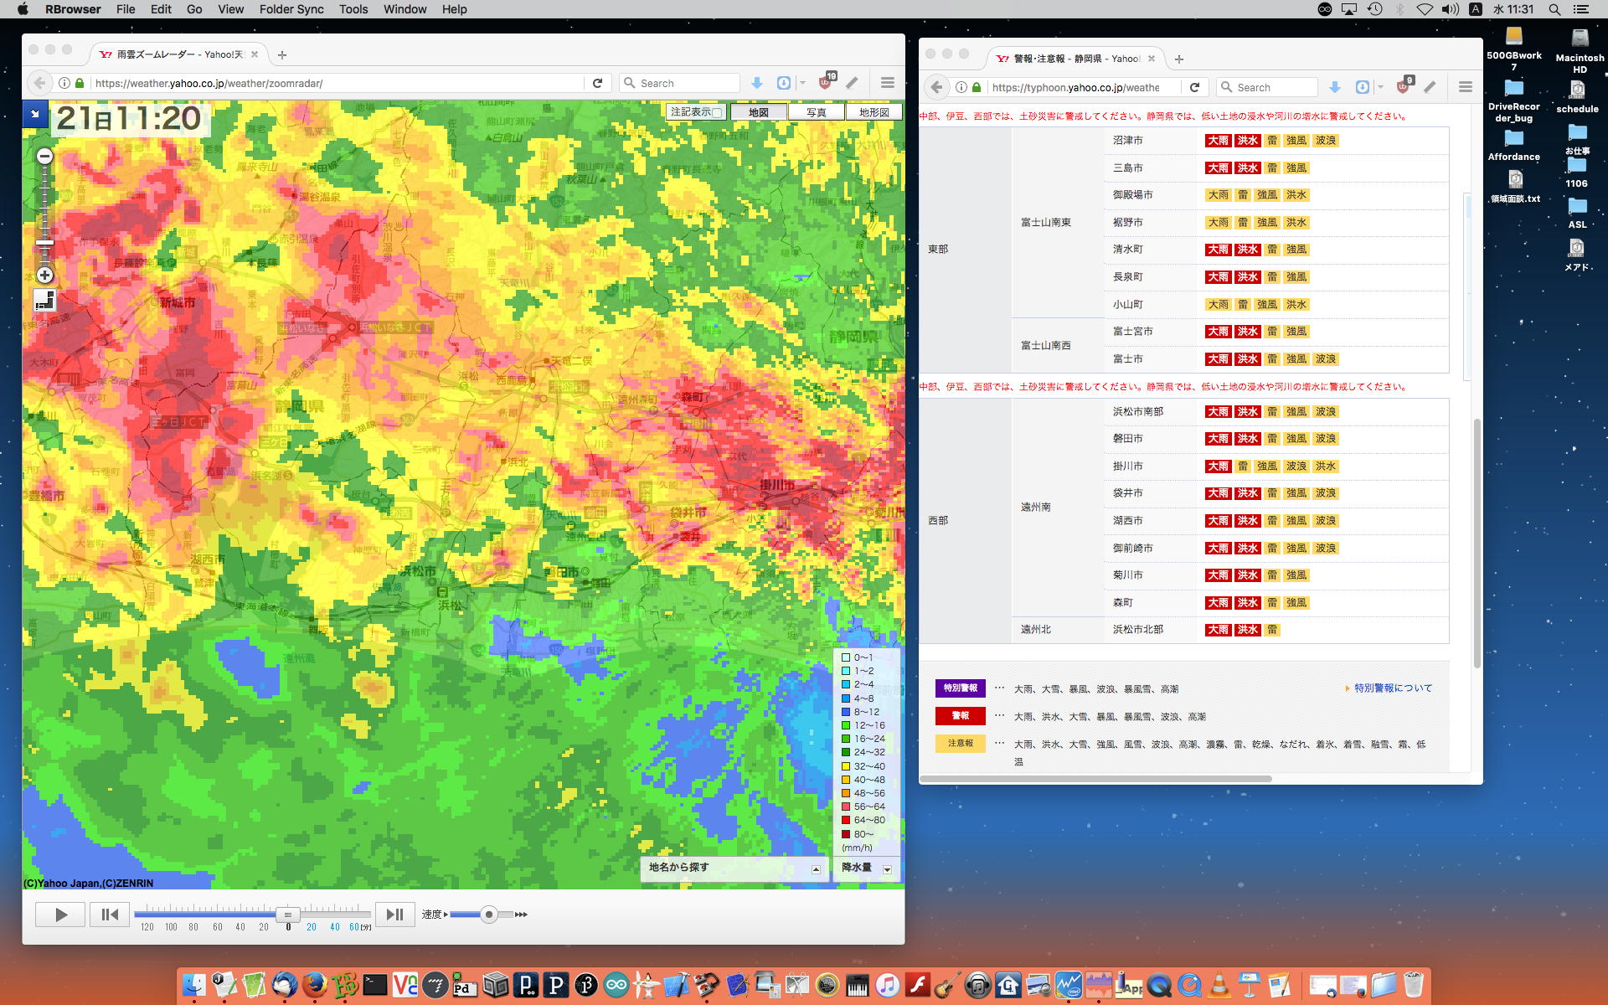Viewport: 1608px width, 1005px height.
Task: Open left browser hamburger menu
Action: point(887,83)
